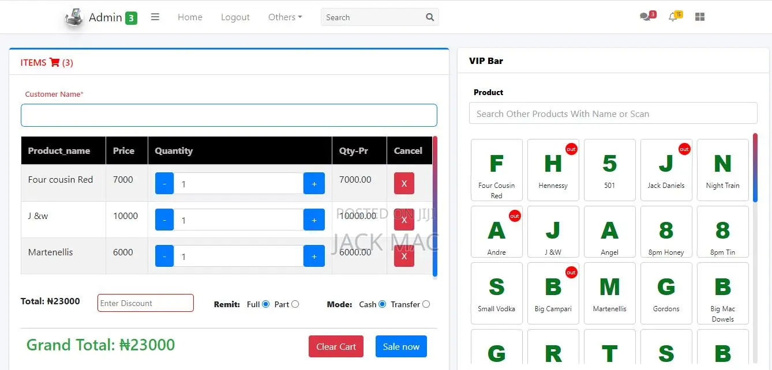The image size is (772, 370).
Task: Decrease Martenellis quantity with minus icon
Action: [x=164, y=256]
